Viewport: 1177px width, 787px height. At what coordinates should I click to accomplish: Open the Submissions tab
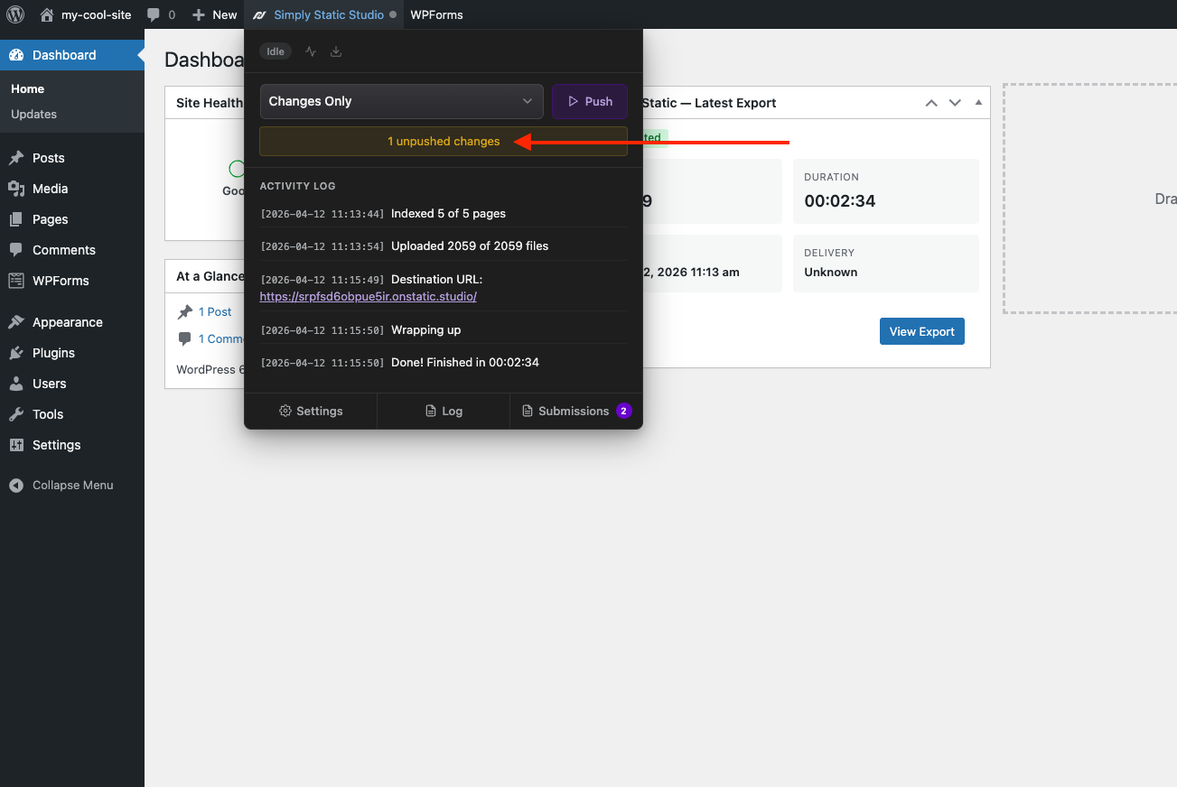[x=576, y=411]
